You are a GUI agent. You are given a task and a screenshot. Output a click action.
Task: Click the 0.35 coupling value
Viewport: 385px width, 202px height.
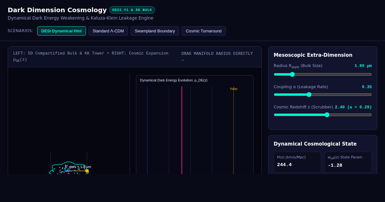pos(367,87)
